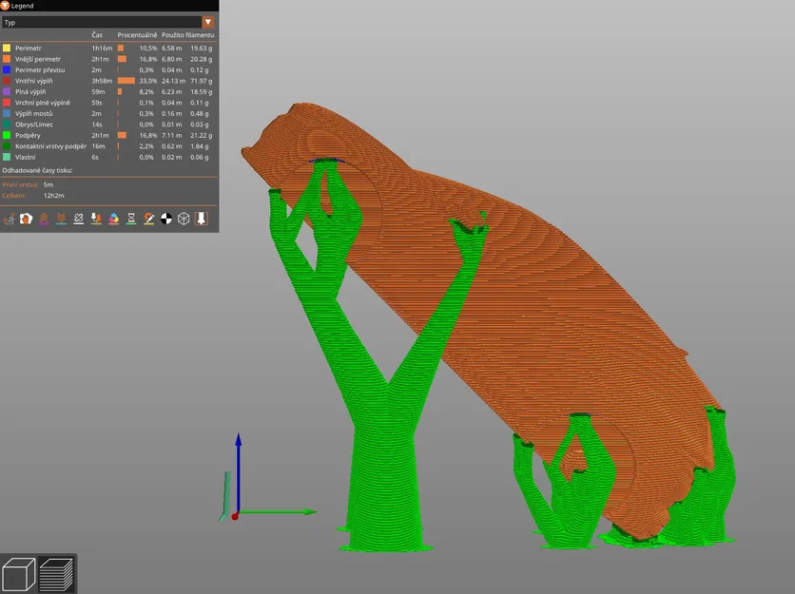The width and height of the screenshot is (795, 594).
Task: Toggle custom G-codes with the pencil icon
Action: pos(148,218)
